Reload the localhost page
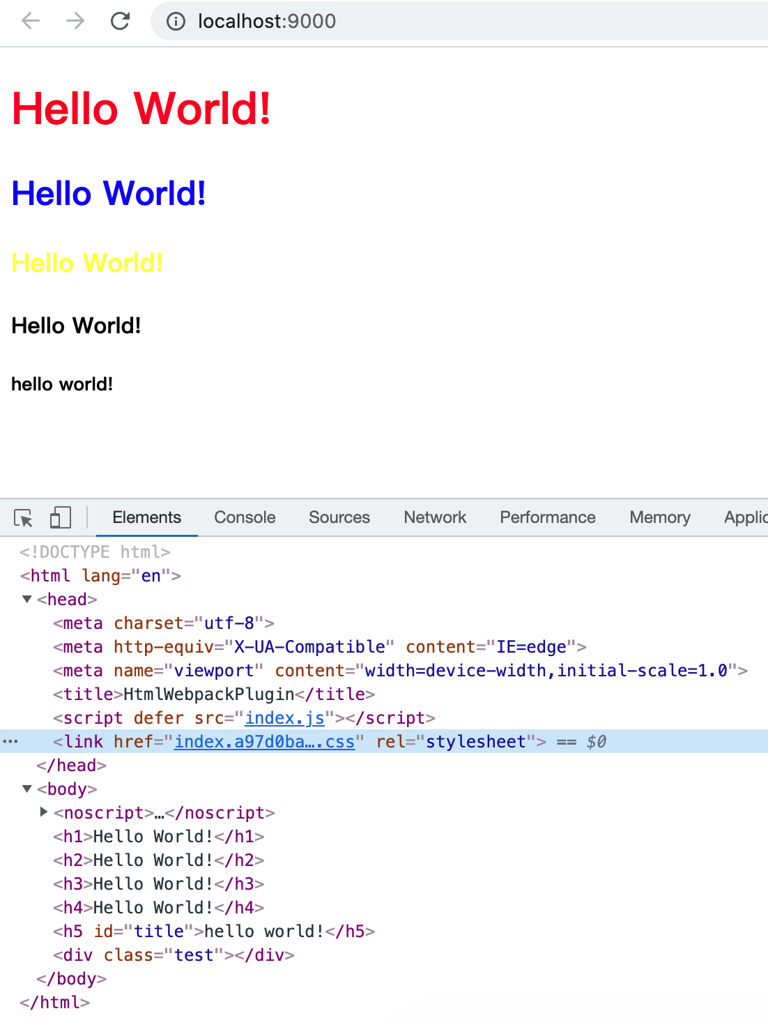768x1018 pixels. (121, 21)
